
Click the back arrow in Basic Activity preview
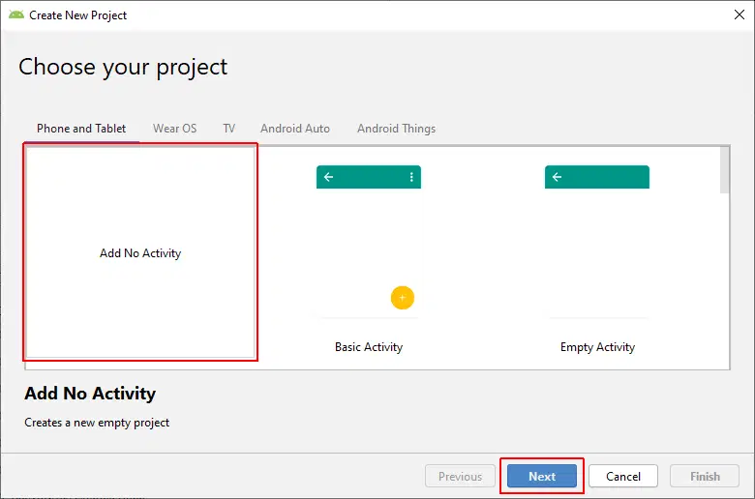(x=328, y=177)
